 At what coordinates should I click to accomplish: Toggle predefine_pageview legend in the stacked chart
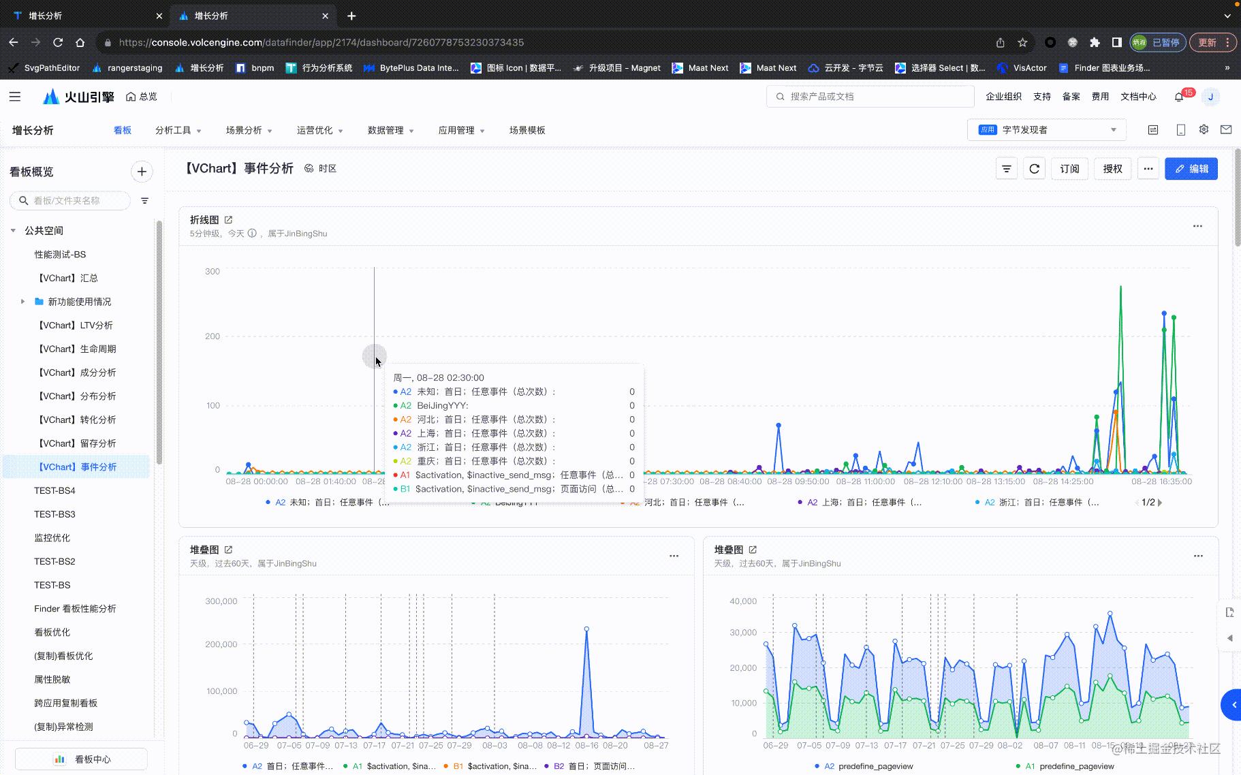click(x=865, y=766)
